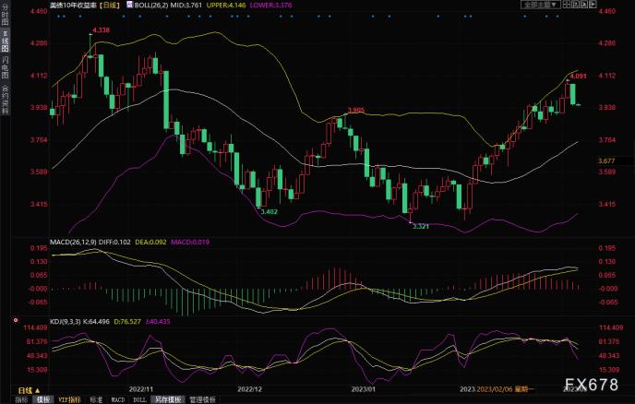Click the J:40.435 value

pyautogui.click(x=158, y=321)
